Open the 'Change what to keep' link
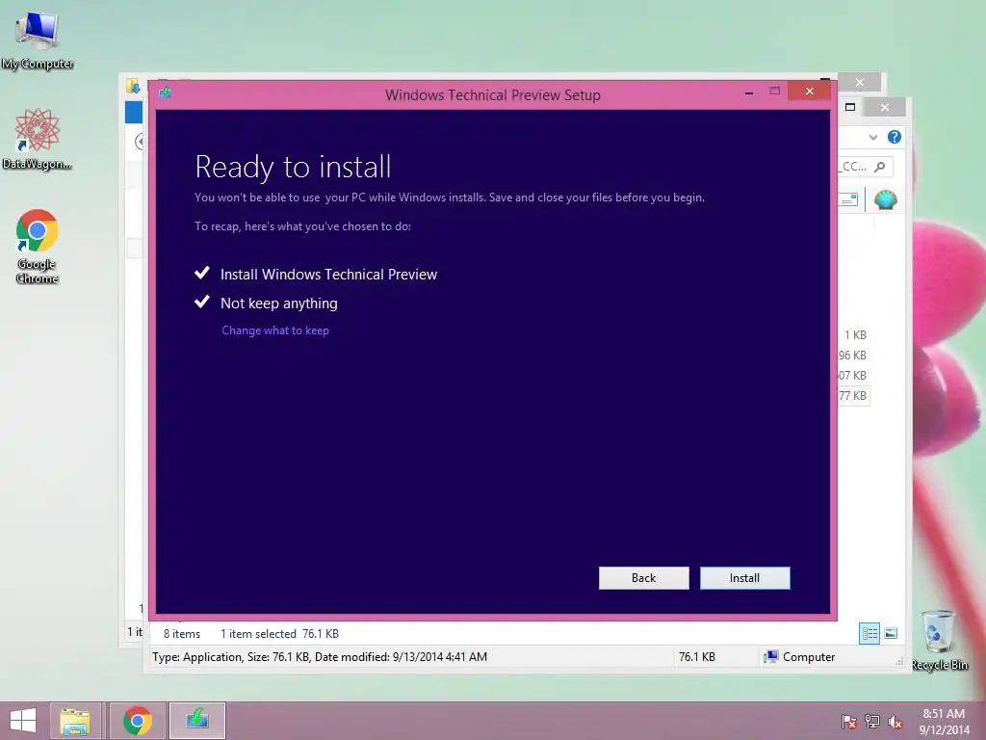The height and width of the screenshot is (740, 986). tap(274, 330)
